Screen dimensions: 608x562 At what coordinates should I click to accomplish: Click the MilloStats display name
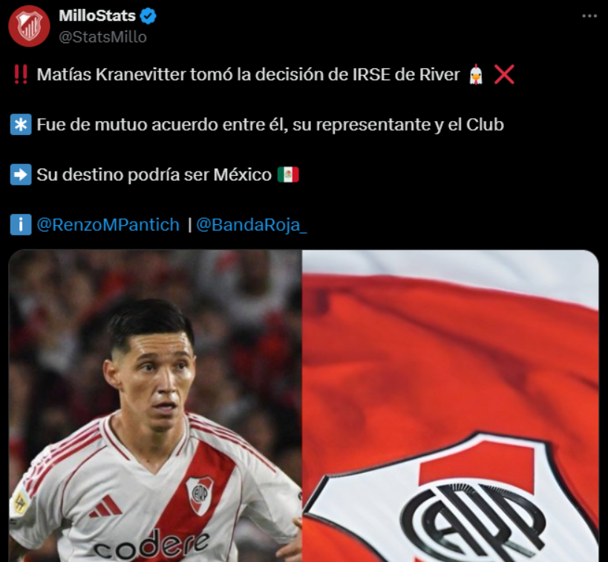pyautogui.click(x=97, y=16)
